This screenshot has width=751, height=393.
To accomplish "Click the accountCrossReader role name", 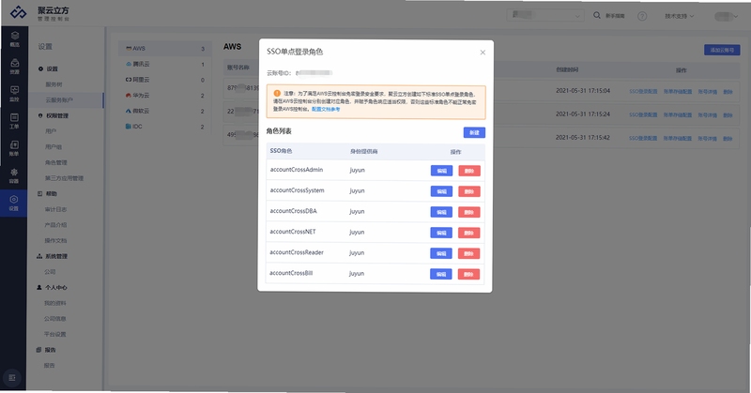I will 297,252.
